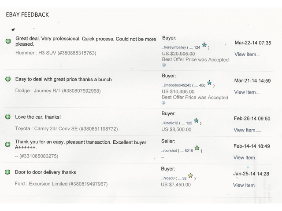Click green positive icon beside Hummer H3 feedback

pyautogui.click(x=8, y=41)
